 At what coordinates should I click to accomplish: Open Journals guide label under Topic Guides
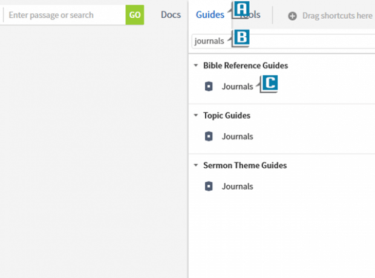pyautogui.click(x=237, y=136)
